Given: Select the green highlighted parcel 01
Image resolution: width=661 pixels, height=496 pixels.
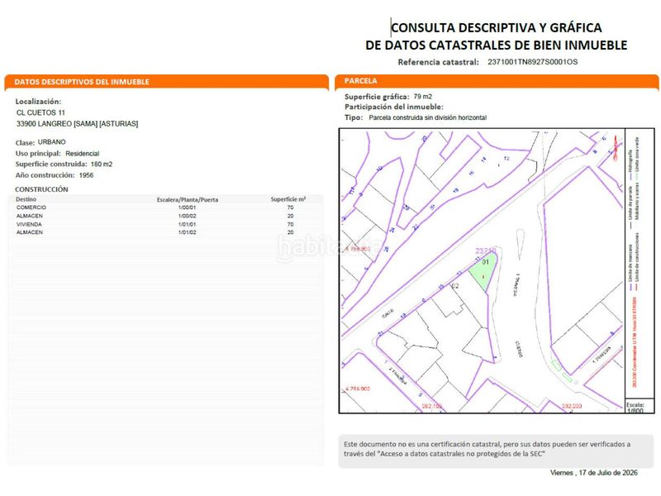Looking at the screenshot, I should tap(484, 272).
